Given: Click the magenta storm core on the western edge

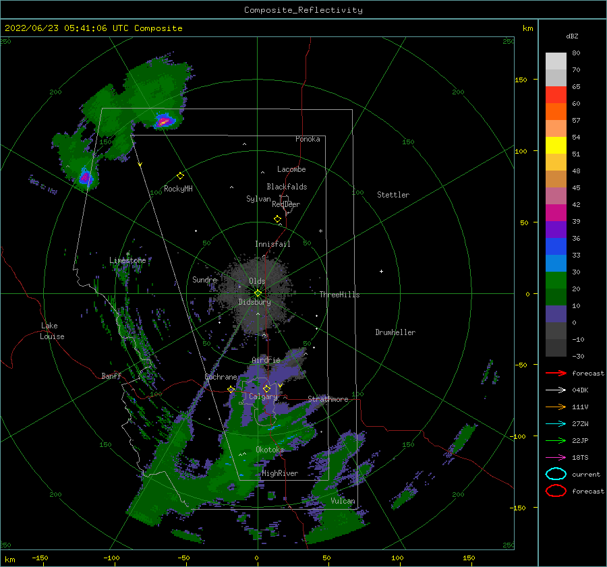Looking at the screenshot, I should pos(85,177).
